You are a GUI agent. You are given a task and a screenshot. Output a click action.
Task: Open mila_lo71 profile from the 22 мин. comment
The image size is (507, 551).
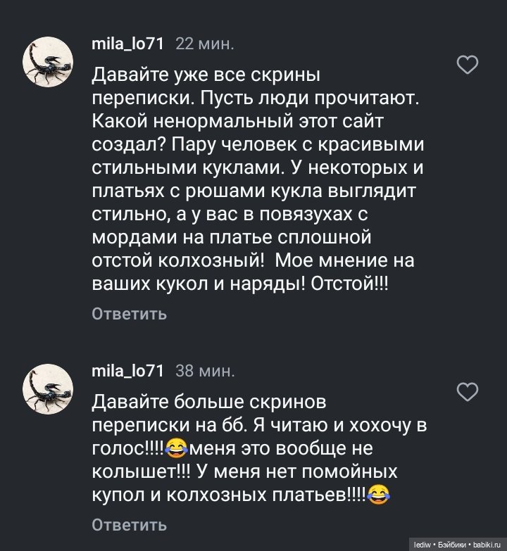tap(127, 44)
